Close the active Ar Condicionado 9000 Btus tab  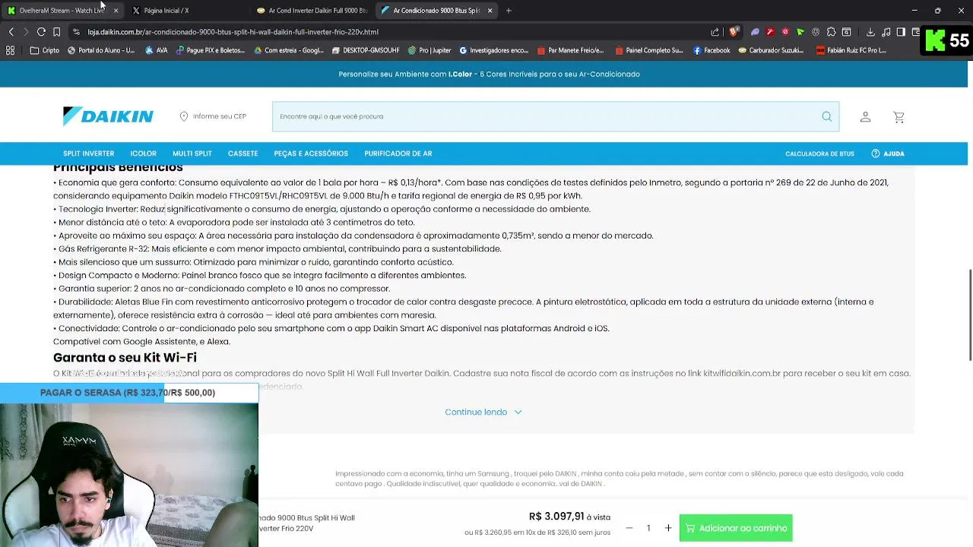click(490, 11)
